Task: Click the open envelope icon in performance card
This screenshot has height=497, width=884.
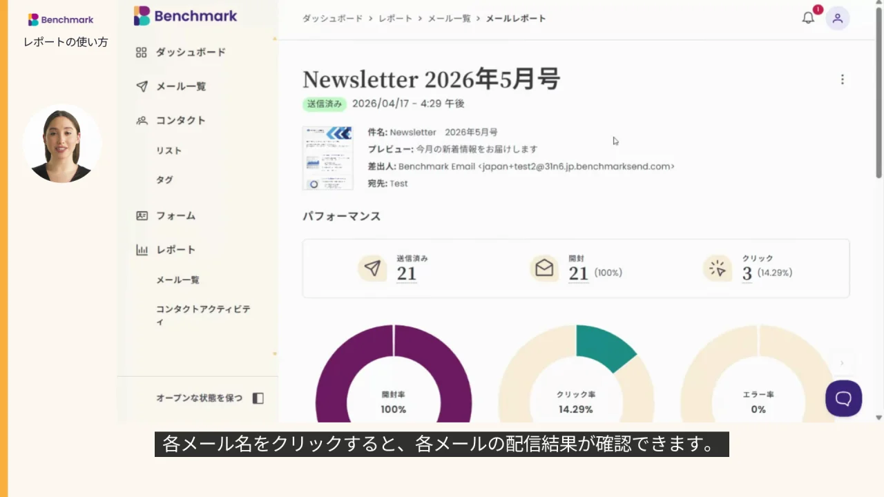Action: [544, 269]
